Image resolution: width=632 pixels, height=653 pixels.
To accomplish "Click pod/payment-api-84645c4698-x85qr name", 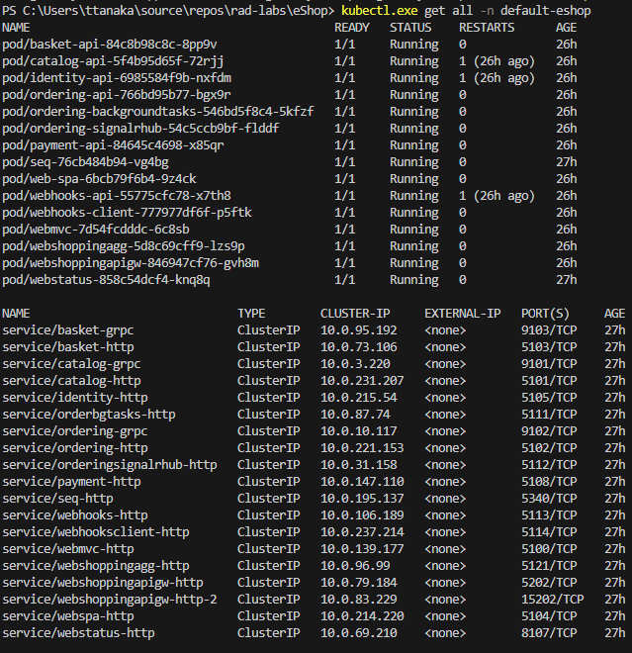I will pyautogui.click(x=113, y=145).
